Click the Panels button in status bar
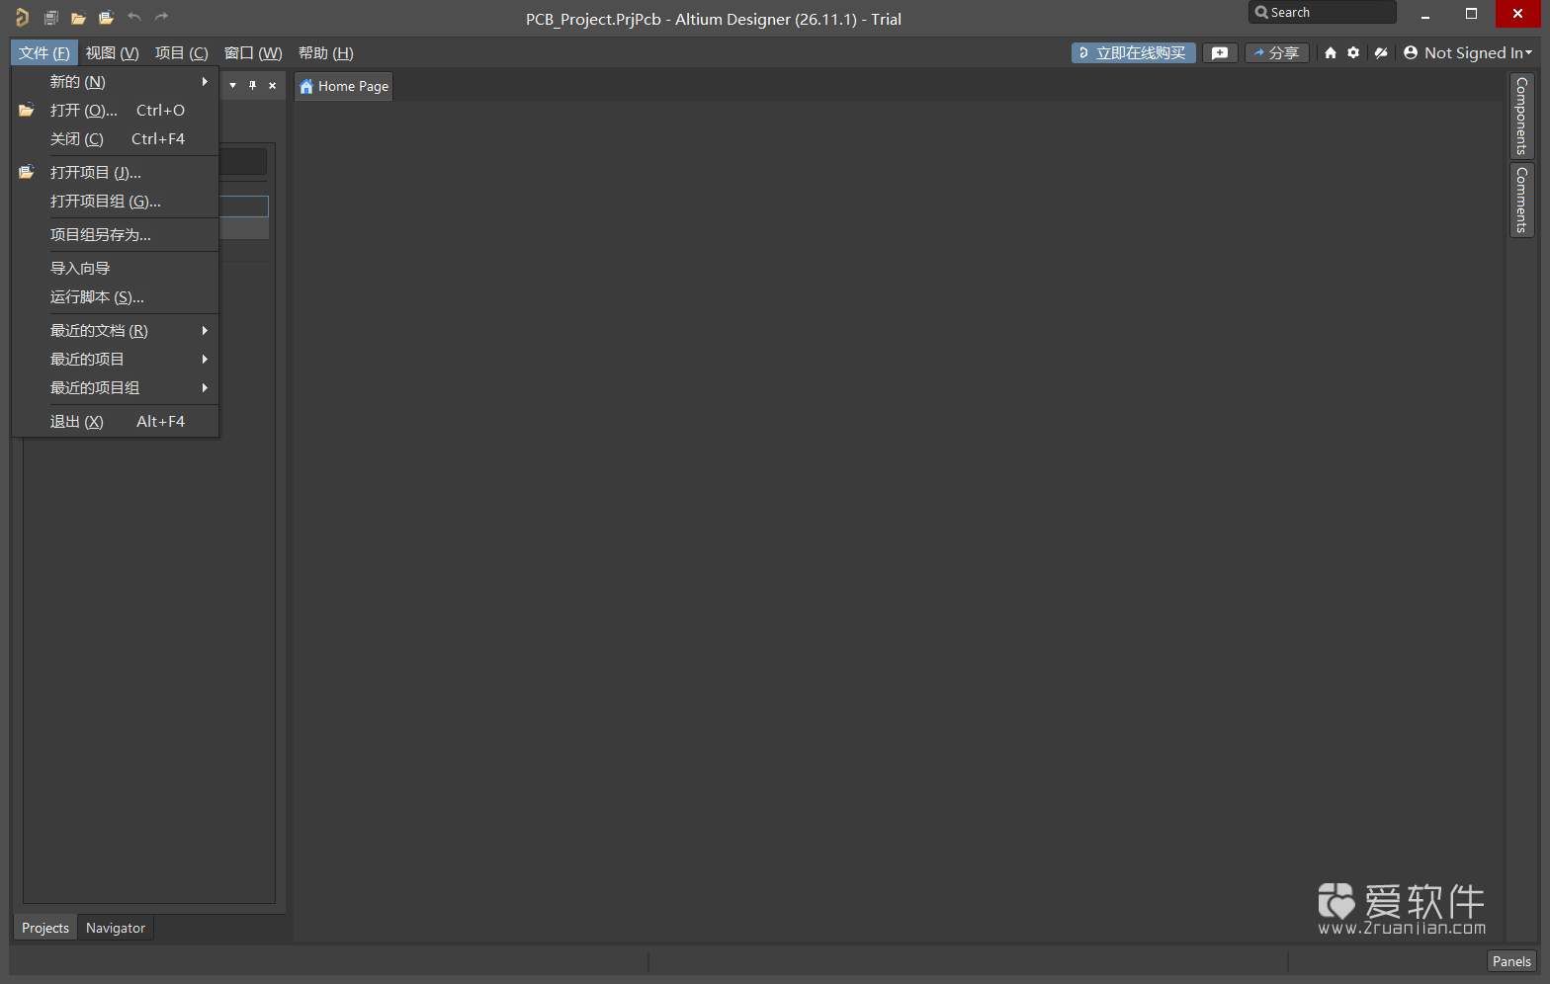This screenshot has height=984, width=1550. 1511,961
